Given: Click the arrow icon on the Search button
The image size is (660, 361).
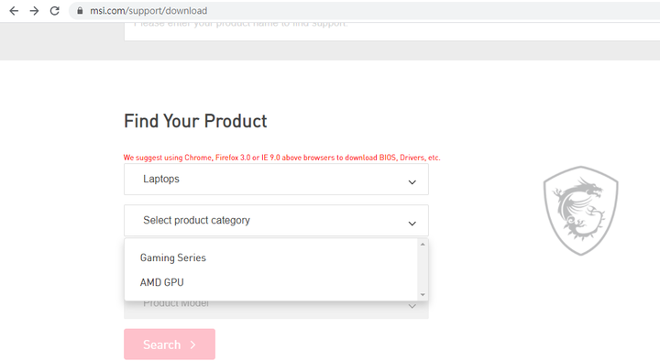Looking at the screenshot, I should (193, 345).
